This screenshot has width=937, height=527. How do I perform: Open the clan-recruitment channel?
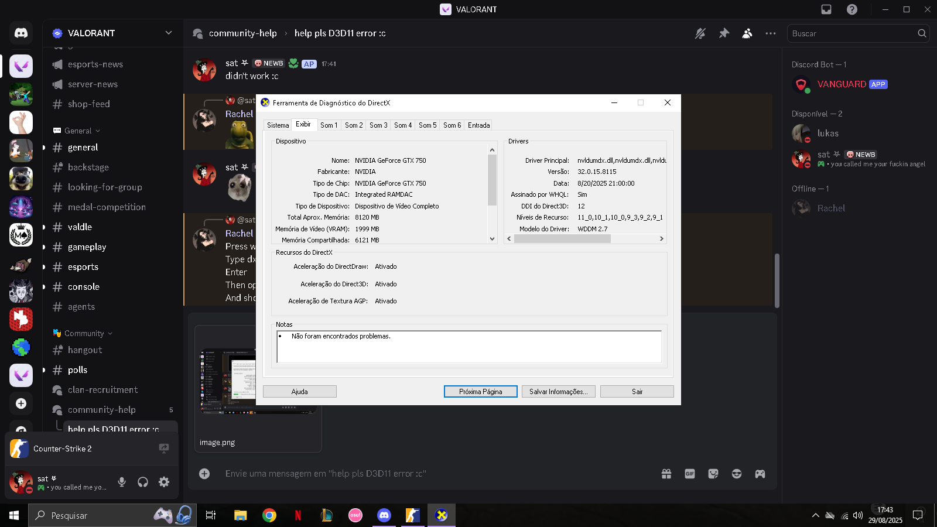point(102,390)
